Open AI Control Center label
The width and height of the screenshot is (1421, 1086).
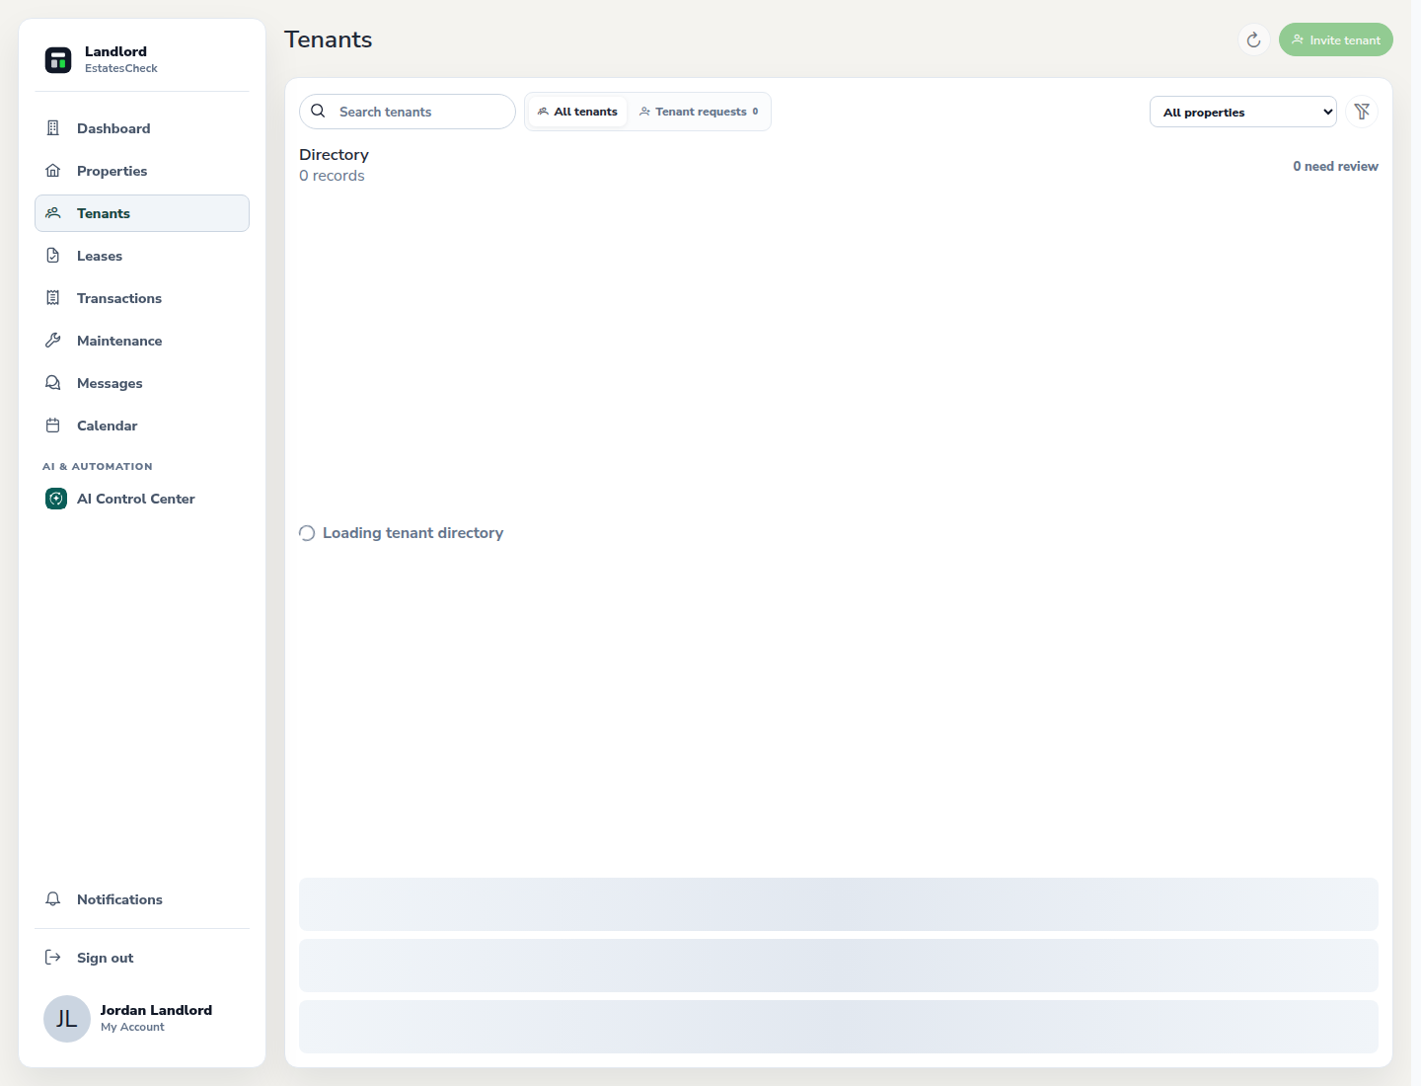coord(136,499)
